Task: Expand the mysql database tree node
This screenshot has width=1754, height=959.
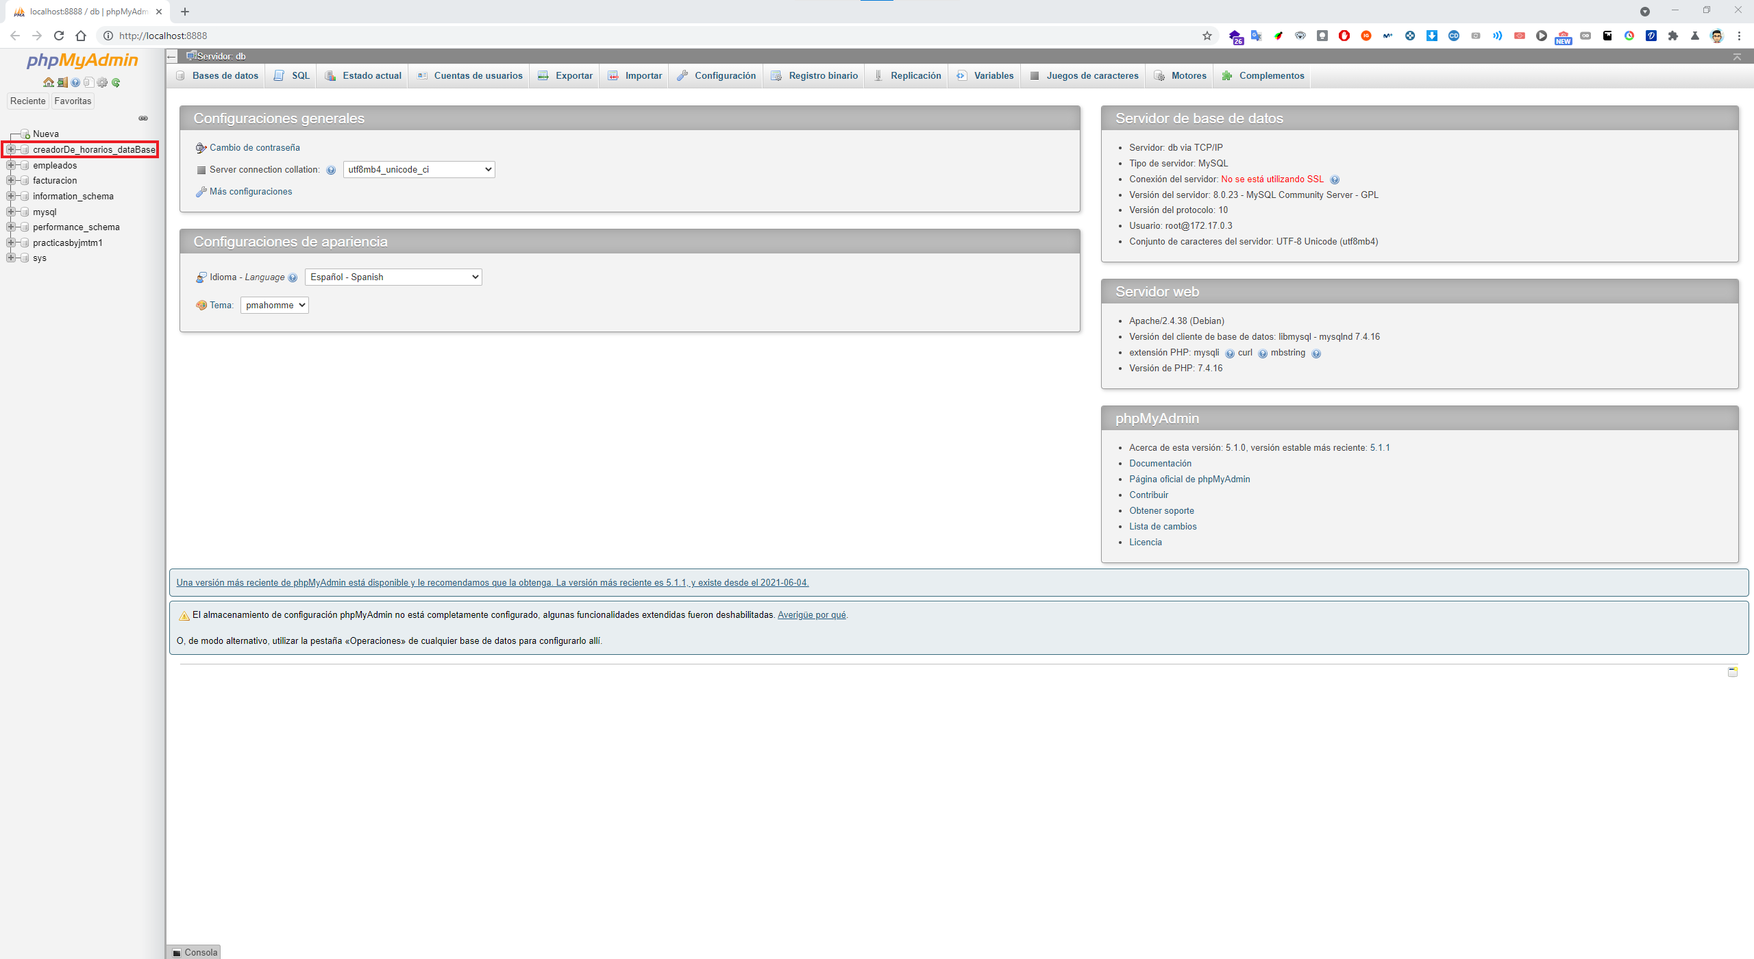Action: click(10, 212)
